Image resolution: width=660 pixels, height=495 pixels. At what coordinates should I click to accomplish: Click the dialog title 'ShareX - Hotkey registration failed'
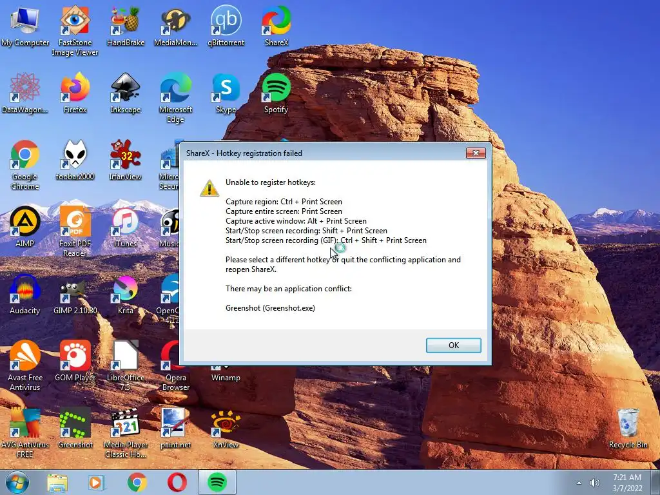point(244,153)
